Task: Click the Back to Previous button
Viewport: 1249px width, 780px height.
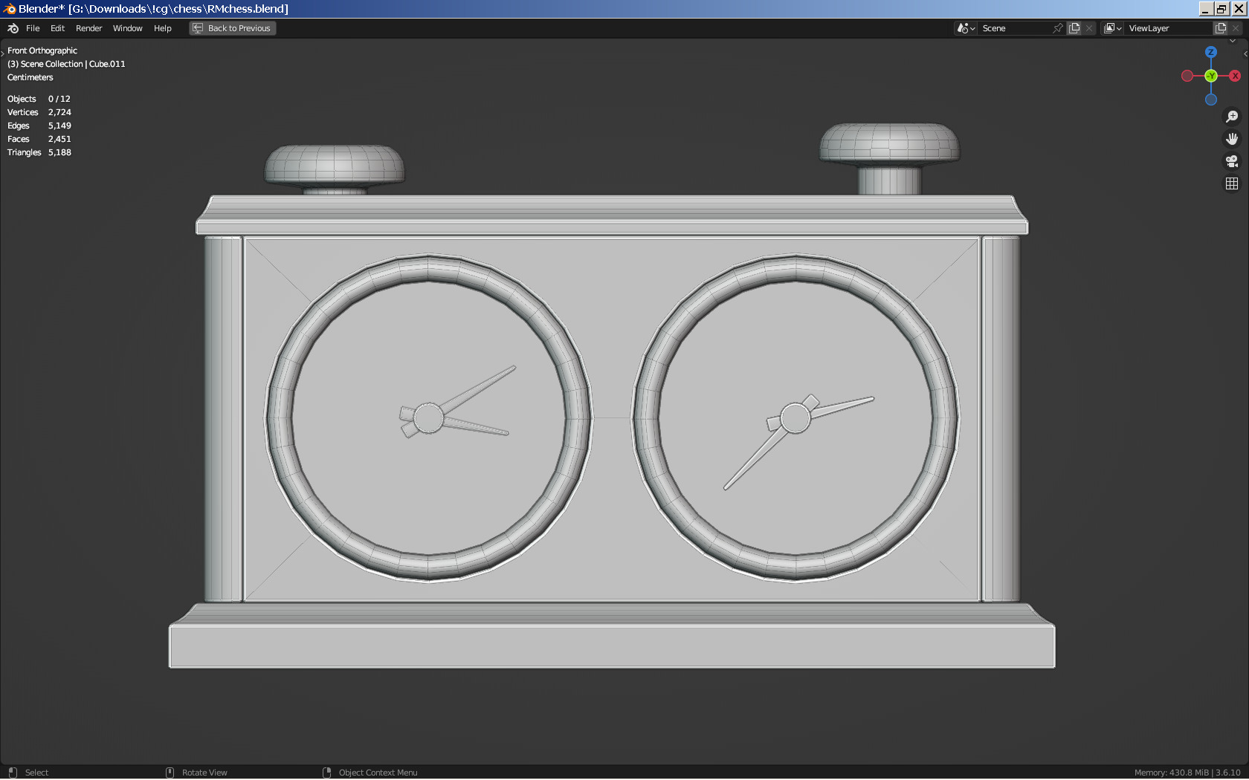Action: pos(233,28)
